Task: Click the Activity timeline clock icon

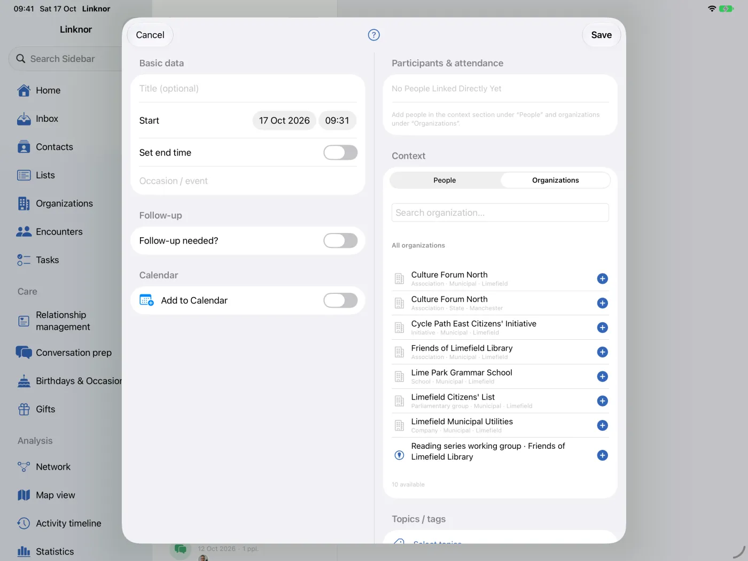Action: point(24,524)
